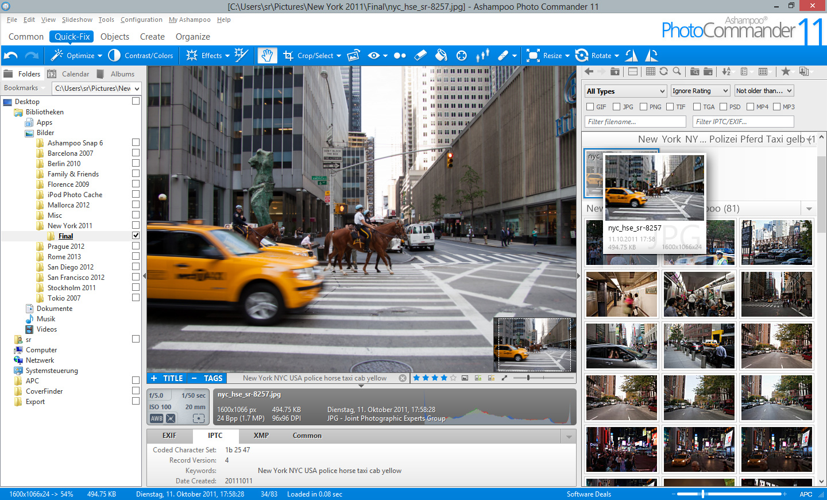Open the Slideshow menu
This screenshot has width=827, height=500.
[x=77, y=20]
